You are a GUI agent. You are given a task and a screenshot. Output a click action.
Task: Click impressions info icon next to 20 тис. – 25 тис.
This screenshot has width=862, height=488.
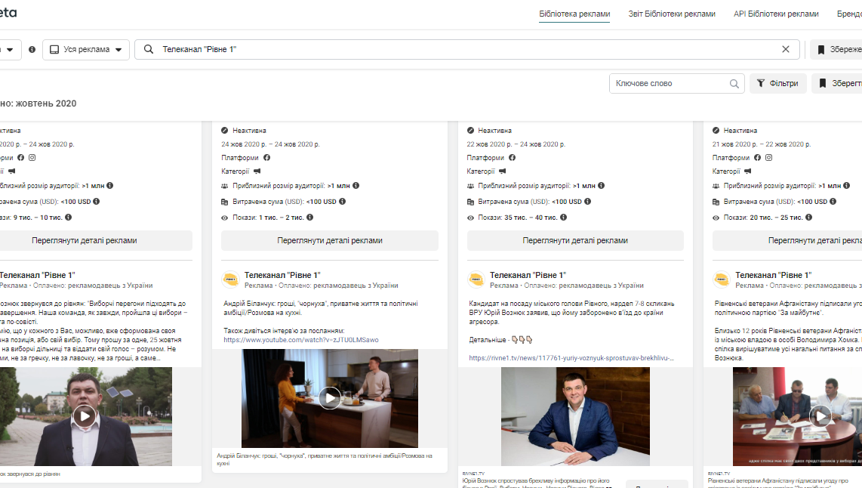[x=808, y=218]
